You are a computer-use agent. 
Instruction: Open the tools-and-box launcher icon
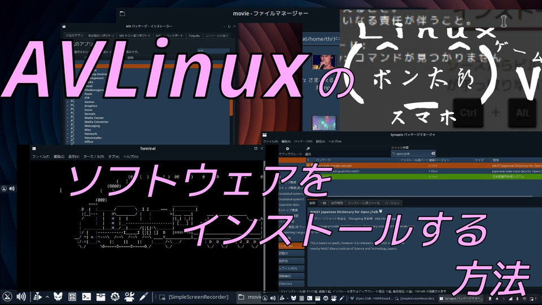(130, 297)
